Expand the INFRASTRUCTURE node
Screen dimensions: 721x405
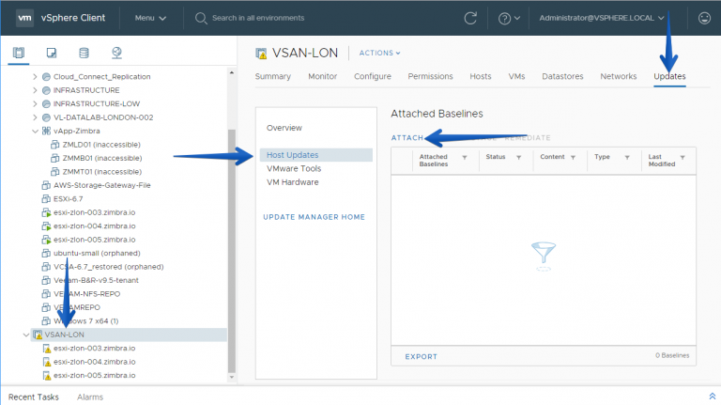[x=35, y=90]
